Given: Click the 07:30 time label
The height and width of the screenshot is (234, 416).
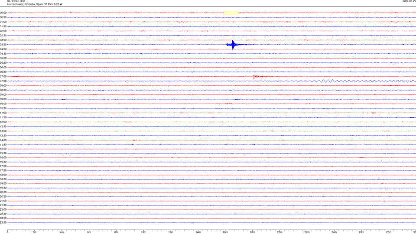Looking at the screenshot, I should [x=3, y=81].
